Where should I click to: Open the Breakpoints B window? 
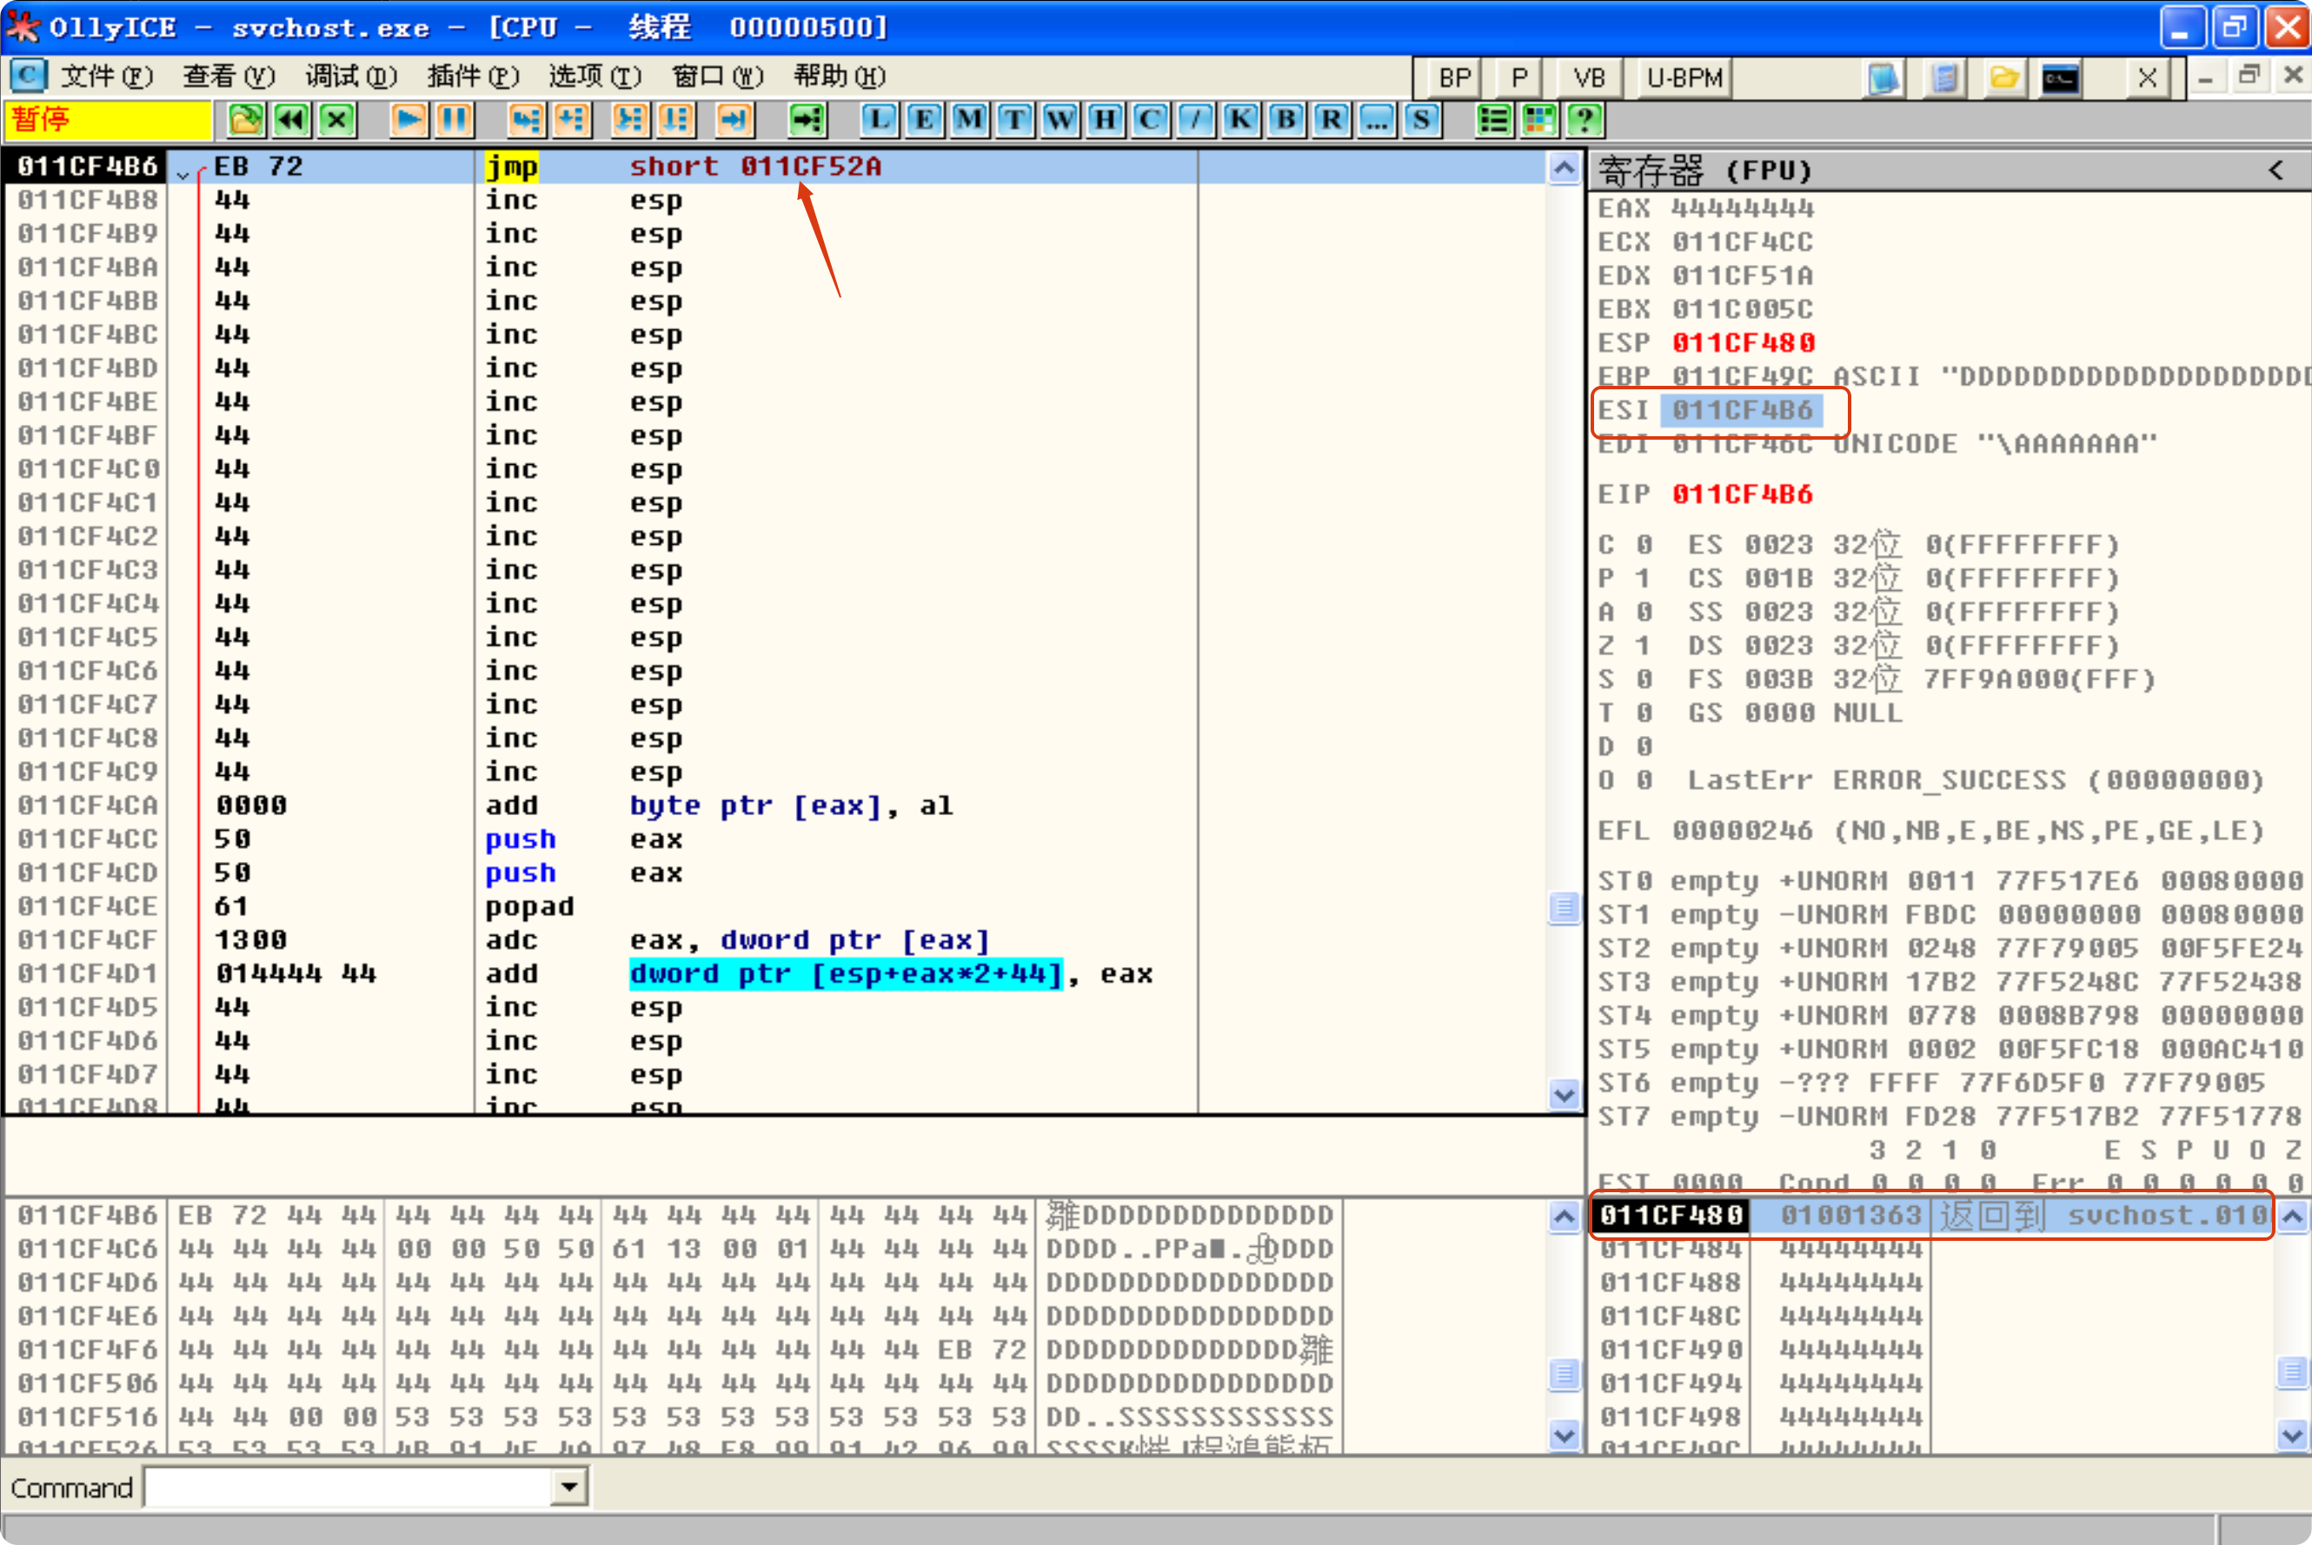point(1286,120)
